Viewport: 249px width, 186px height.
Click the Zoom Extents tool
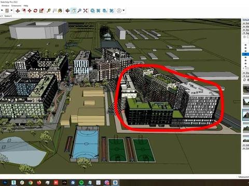point(85,11)
